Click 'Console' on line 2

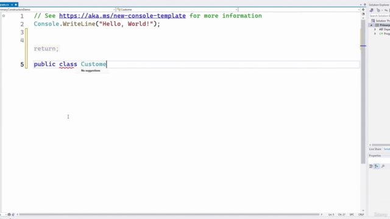click(x=46, y=24)
